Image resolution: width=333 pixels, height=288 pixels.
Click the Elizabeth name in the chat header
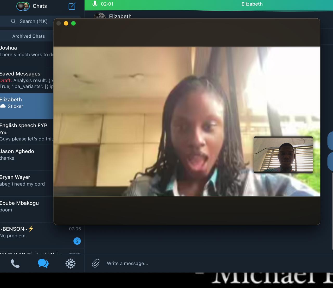(x=120, y=16)
